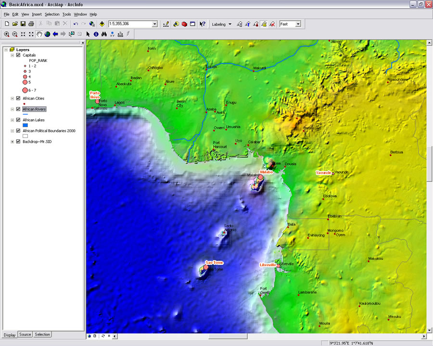Switch to the Source tab
The width and height of the screenshot is (433, 346).
(x=25, y=334)
